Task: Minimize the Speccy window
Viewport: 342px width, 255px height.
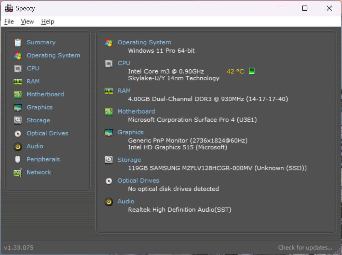Action: click(x=281, y=8)
